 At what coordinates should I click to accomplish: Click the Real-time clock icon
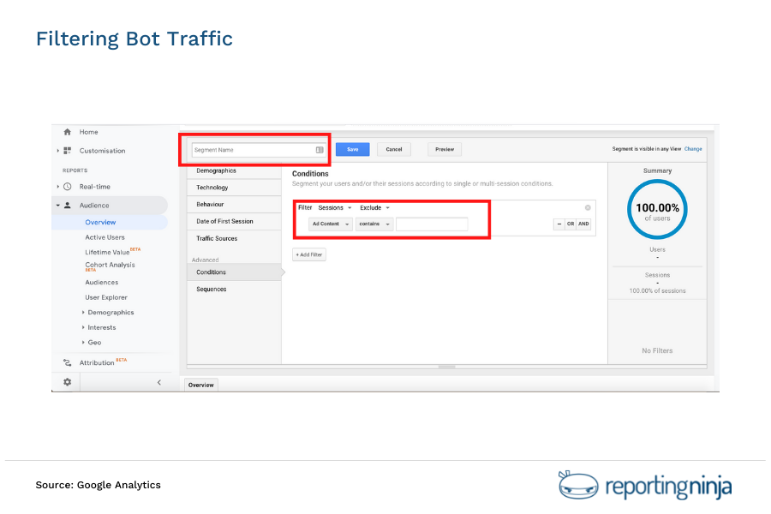pos(68,187)
